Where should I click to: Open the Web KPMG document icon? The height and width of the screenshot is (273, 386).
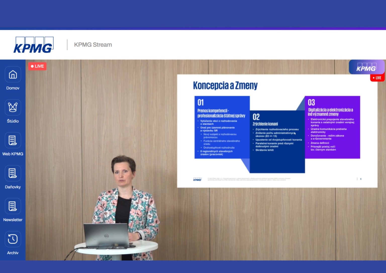coord(13,140)
